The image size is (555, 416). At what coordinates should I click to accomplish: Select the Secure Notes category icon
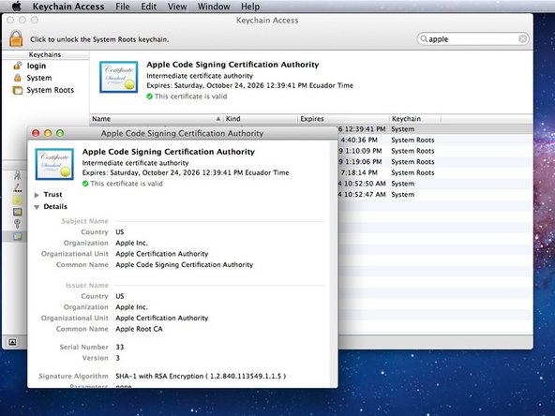pyautogui.click(x=17, y=200)
